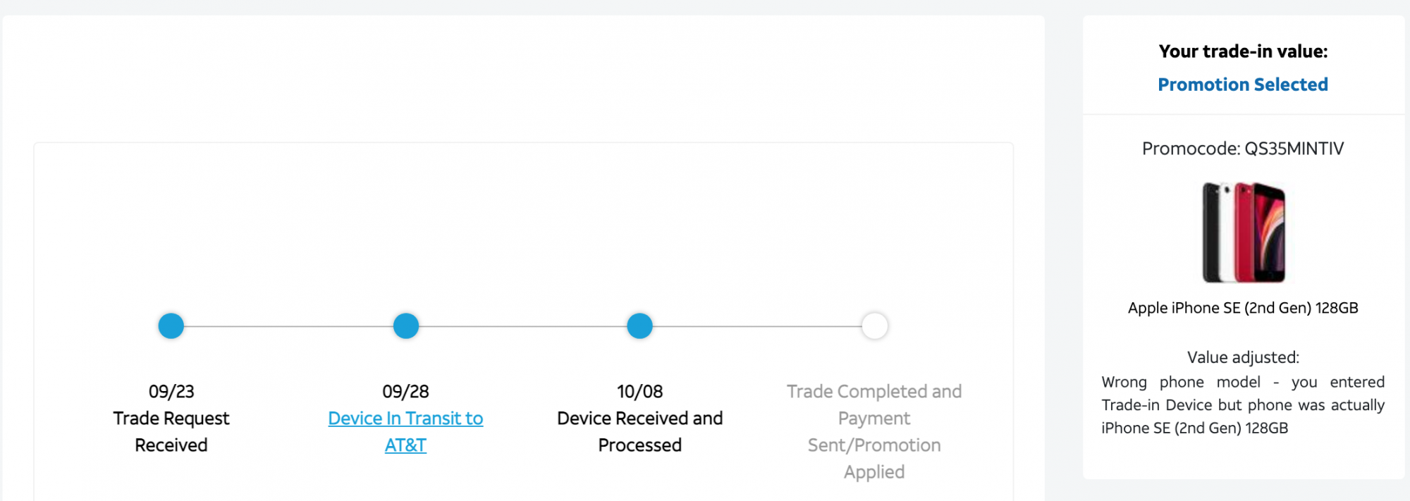This screenshot has width=1410, height=501.
Task: Click the 09/28 date text
Action: [405, 391]
